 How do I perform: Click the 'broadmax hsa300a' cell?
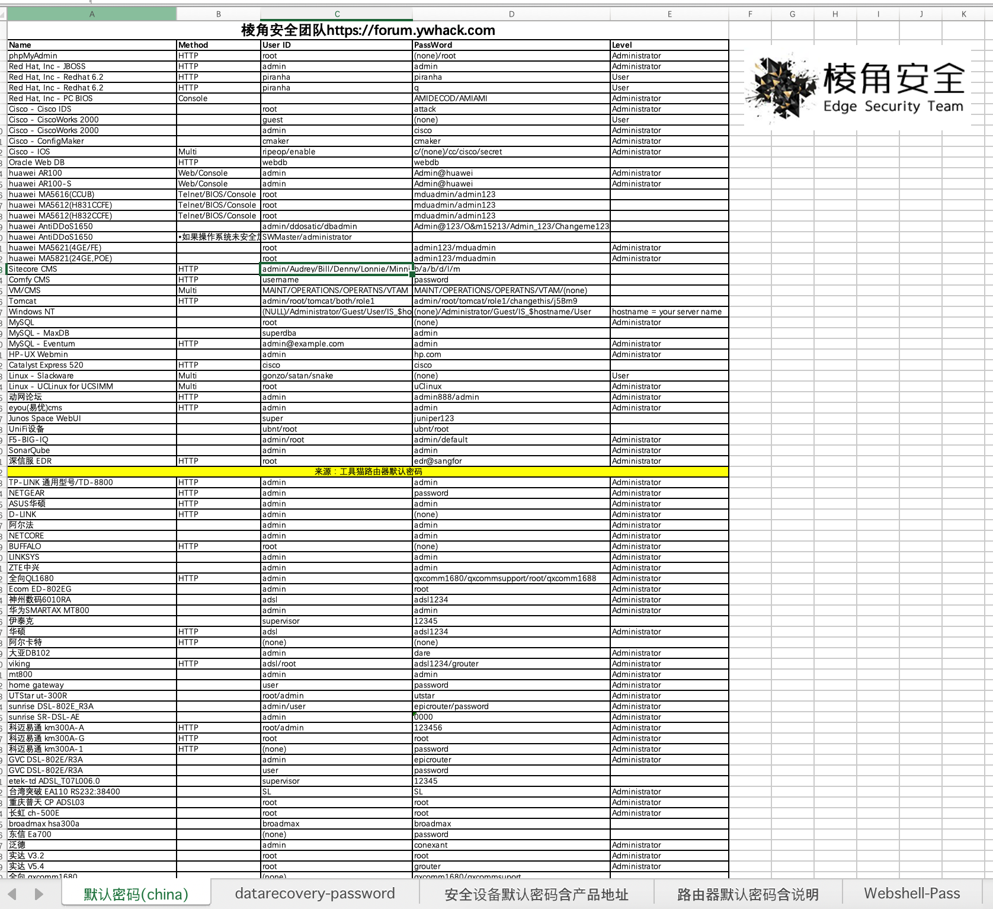[92, 824]
